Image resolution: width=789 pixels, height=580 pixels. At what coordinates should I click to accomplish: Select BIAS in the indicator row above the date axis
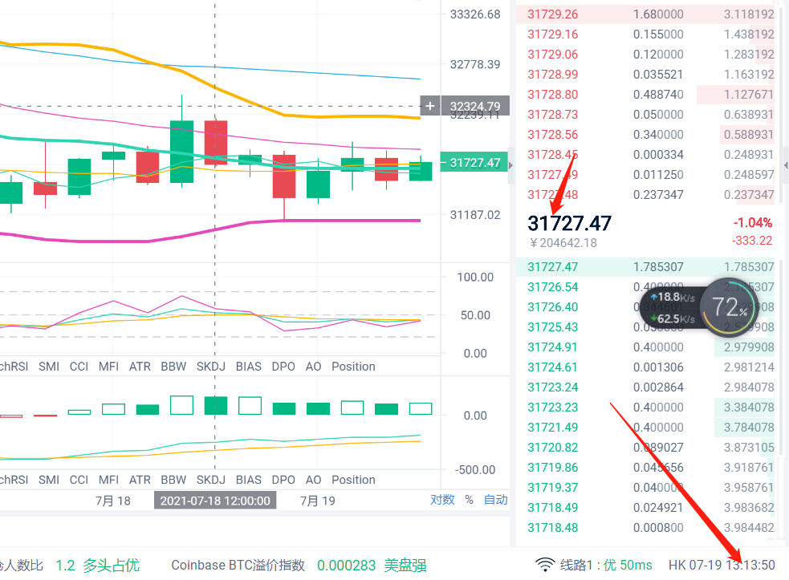(x=249, y=480)
